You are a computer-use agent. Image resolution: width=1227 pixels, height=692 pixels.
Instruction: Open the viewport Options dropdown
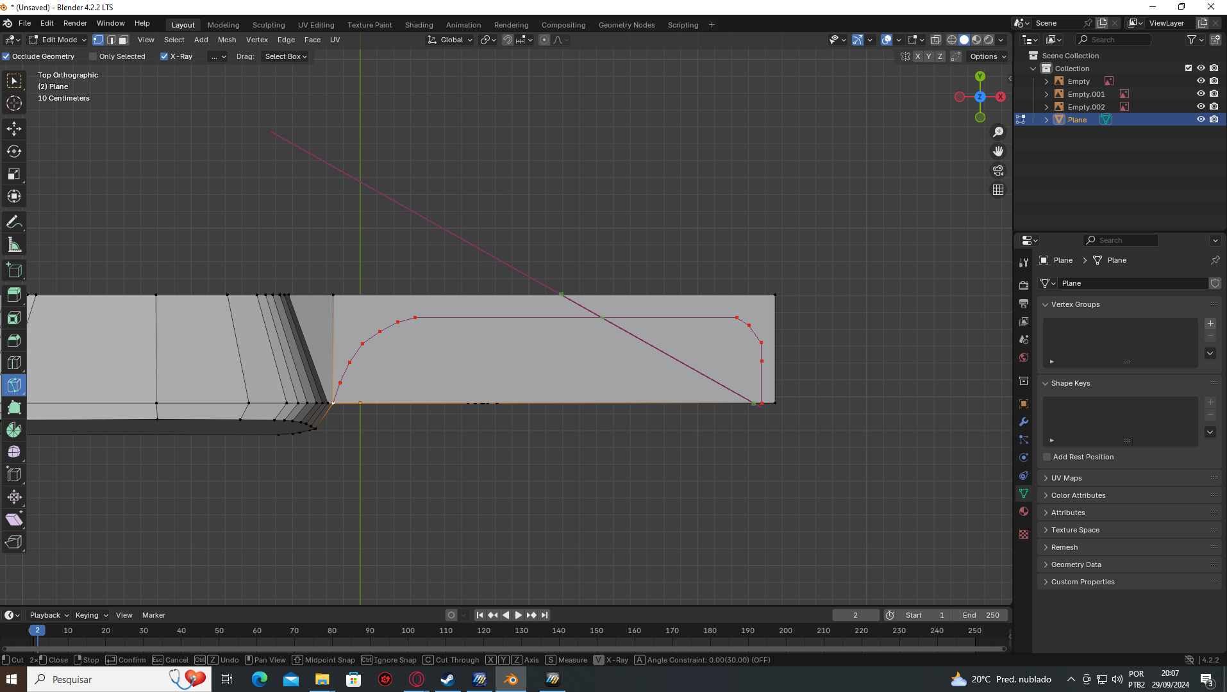tap(987, 56)
